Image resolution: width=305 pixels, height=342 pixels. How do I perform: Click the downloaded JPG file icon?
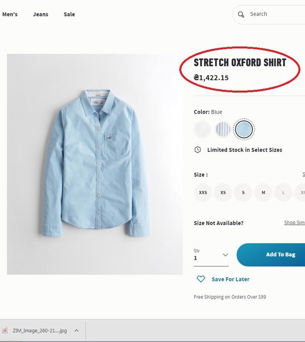point(5,330)
